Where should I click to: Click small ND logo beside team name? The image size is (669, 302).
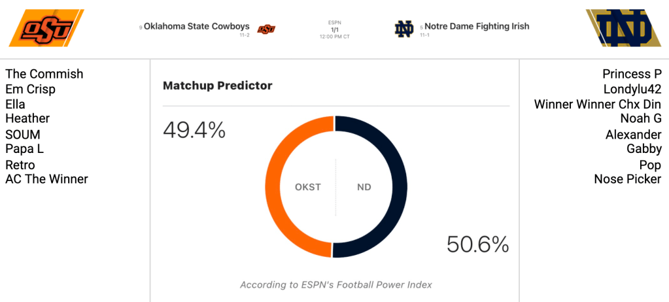click(403, 28)
